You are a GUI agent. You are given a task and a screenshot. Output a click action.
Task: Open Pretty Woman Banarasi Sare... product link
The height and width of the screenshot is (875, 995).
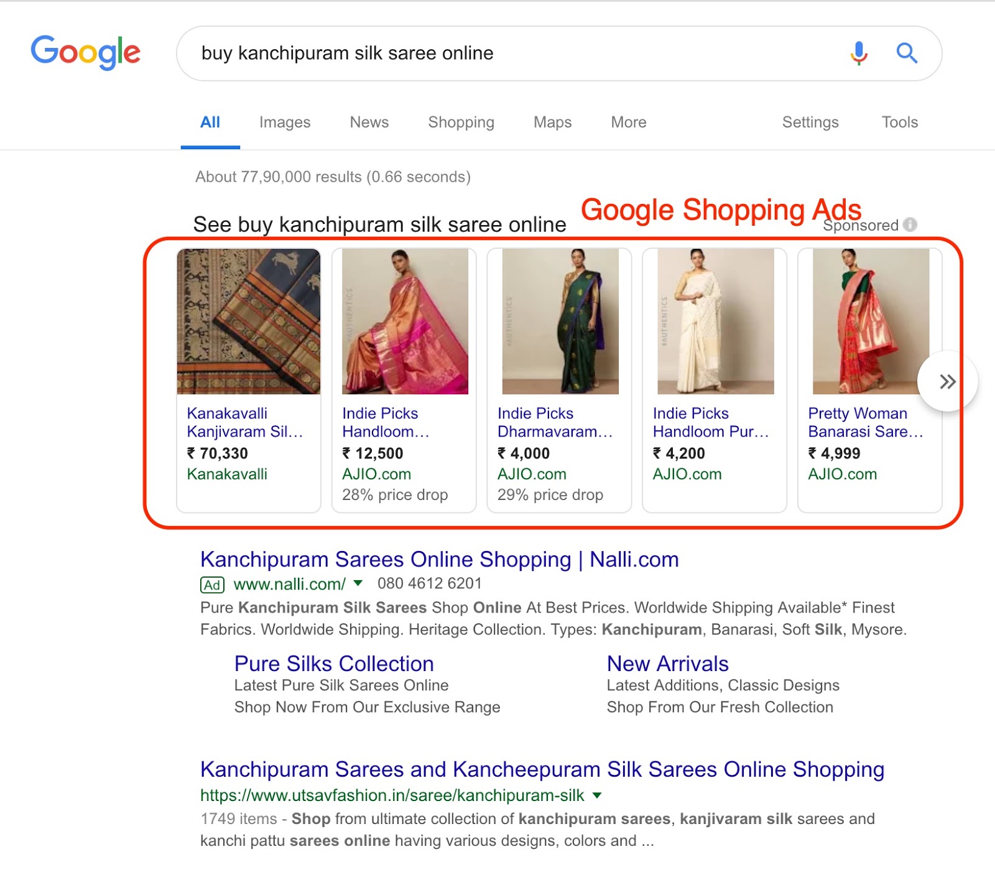click(866, 422)
